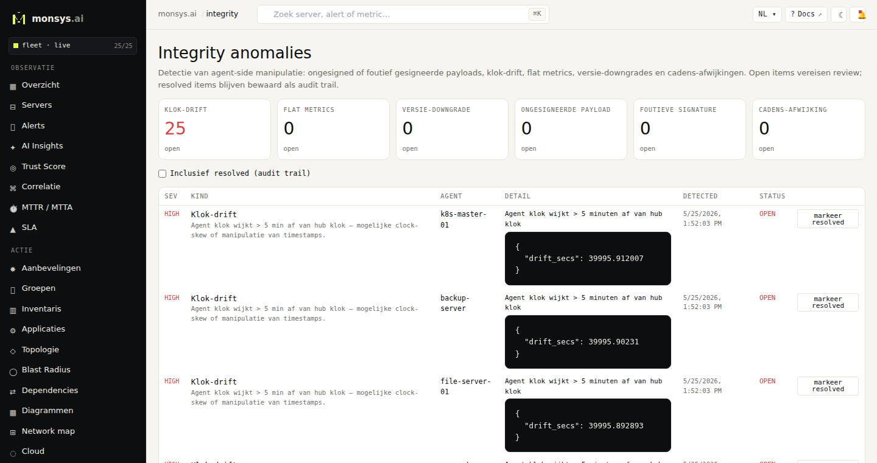Click the STATUS column header

click(x=772, y=197)
